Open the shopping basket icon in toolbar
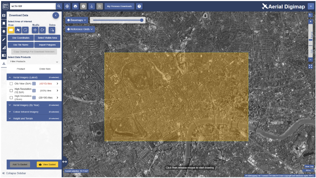The width and height of the screenshot is (316, 178). [x=99, y=6]
